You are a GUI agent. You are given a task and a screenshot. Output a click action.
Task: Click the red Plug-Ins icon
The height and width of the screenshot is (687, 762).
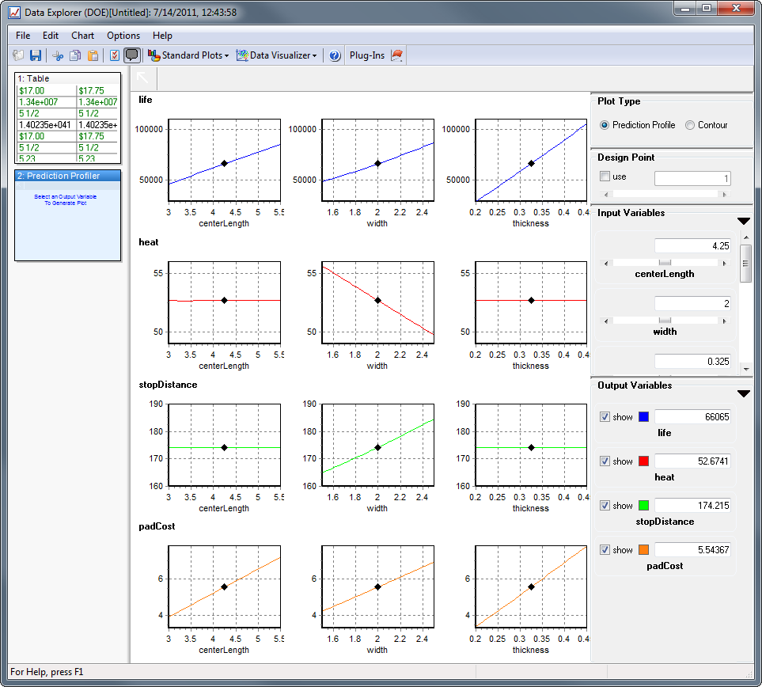pos(397,55)
